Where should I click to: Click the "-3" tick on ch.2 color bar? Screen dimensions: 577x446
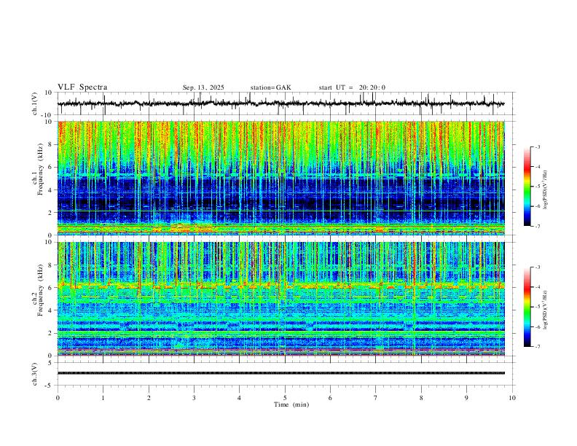point(538,267)
